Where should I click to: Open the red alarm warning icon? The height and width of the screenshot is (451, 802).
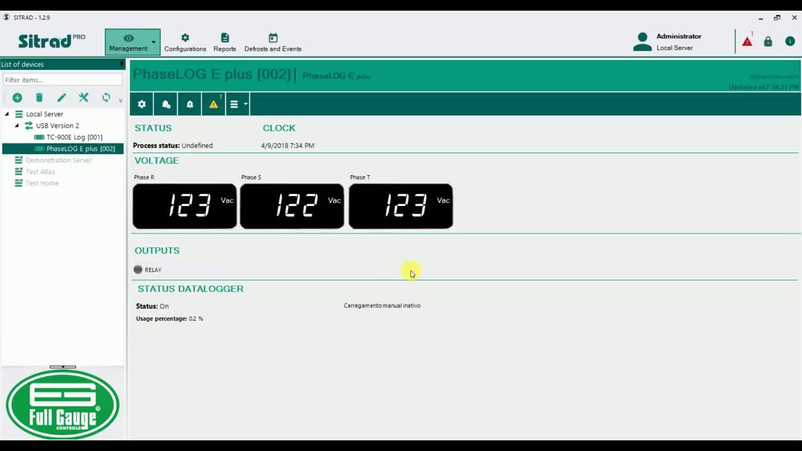[x=747, y=41]
